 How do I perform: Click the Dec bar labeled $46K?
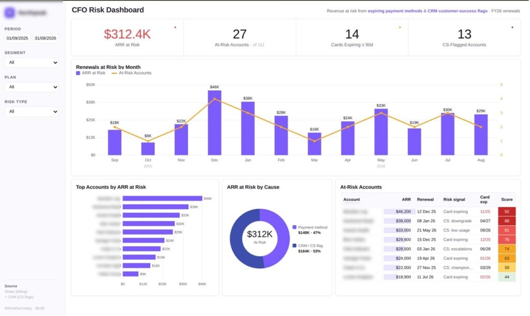(x=215, y=123)
